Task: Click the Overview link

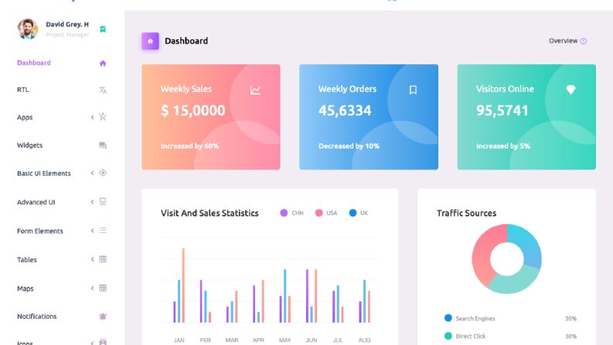Action: (563, 41)
